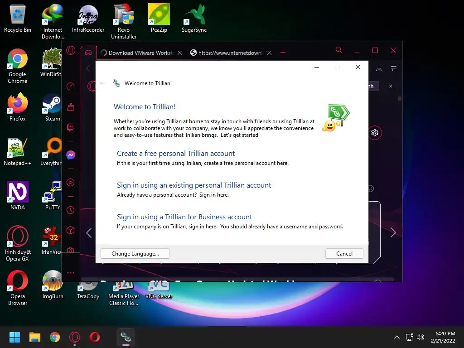This screenshot has width=464, height=348.
Task: Open Chrome from the taskbar
Action: (x=55, y=337)
